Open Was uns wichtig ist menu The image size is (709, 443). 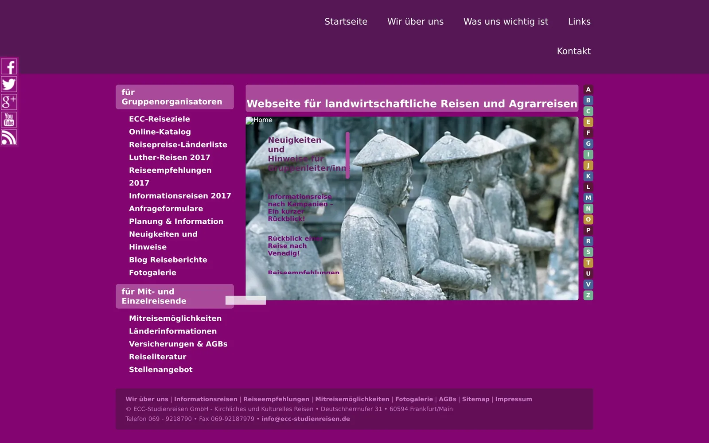point(506,22)
